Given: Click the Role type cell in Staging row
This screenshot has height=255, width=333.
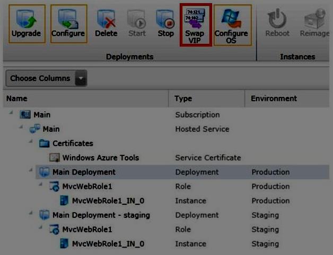Looking at the screenshot, I should pyautogui.click(x=183, y=230).
